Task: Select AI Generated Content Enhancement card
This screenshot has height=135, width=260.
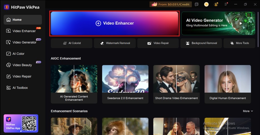Action: [74, 84]
